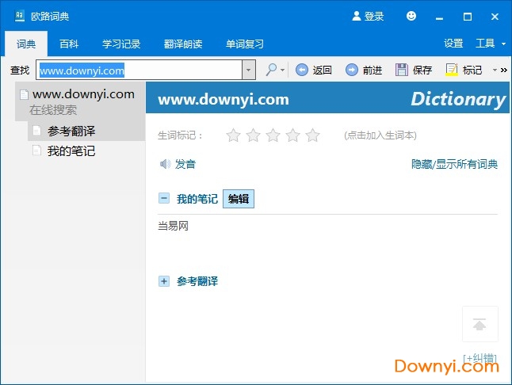Click 点击加入生词本 hint text
512x385 pixels.
[380, 135]
